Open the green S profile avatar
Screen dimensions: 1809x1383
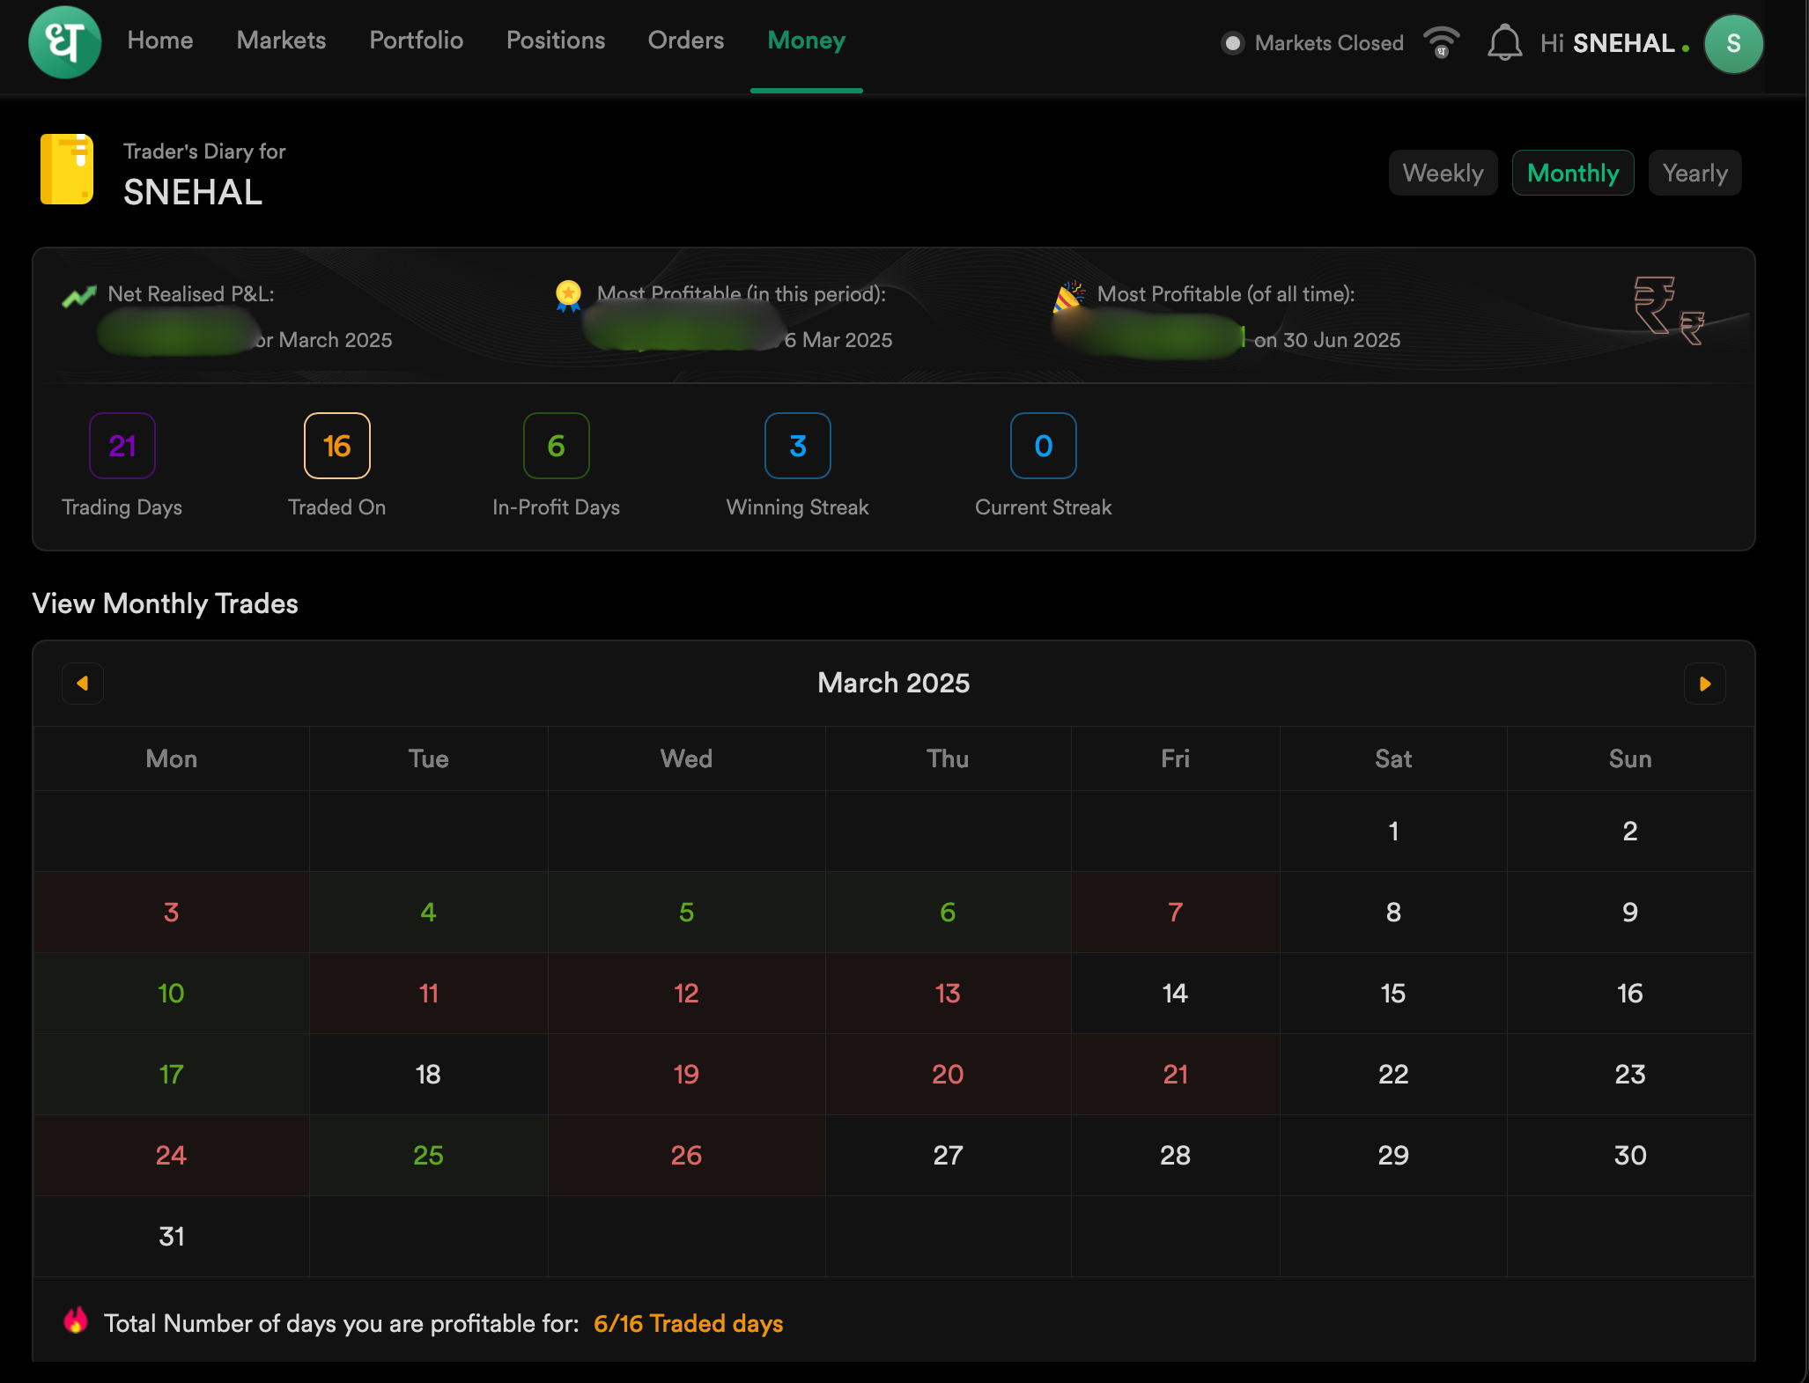[x=1732, y=44]
